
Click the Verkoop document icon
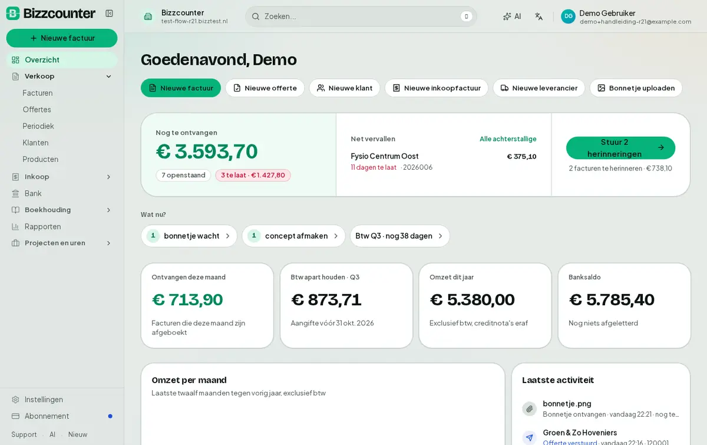click(x=16, y=76)
